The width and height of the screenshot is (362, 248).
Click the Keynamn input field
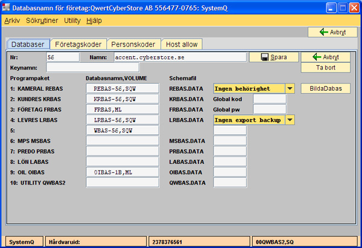[x=80, y=67]
